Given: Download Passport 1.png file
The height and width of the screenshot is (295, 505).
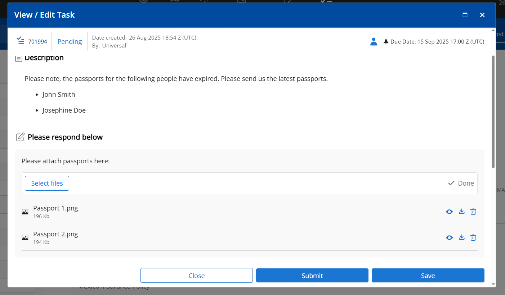Looking at the screenshot, I should (x=461, y=212).
